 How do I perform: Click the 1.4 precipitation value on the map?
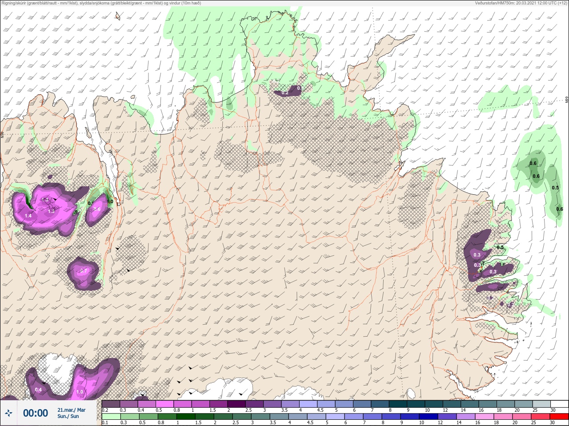pos(28,216)
